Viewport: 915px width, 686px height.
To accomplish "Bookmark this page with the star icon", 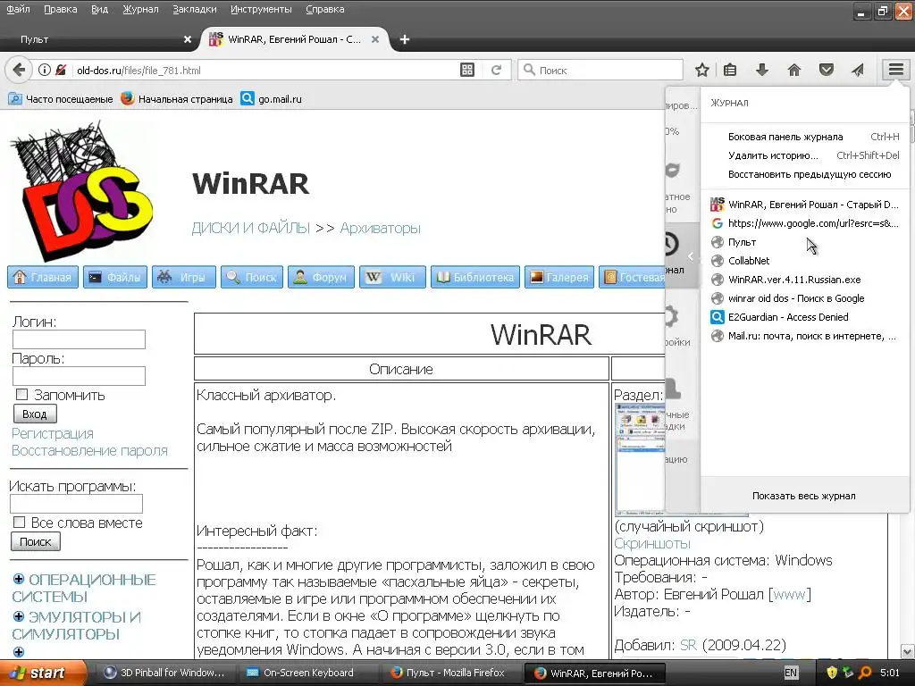I will [702, 70].
